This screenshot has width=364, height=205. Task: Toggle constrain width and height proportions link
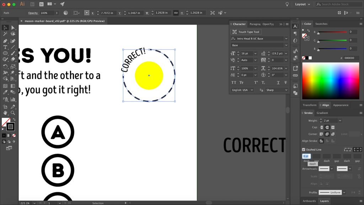coord(176,13)
